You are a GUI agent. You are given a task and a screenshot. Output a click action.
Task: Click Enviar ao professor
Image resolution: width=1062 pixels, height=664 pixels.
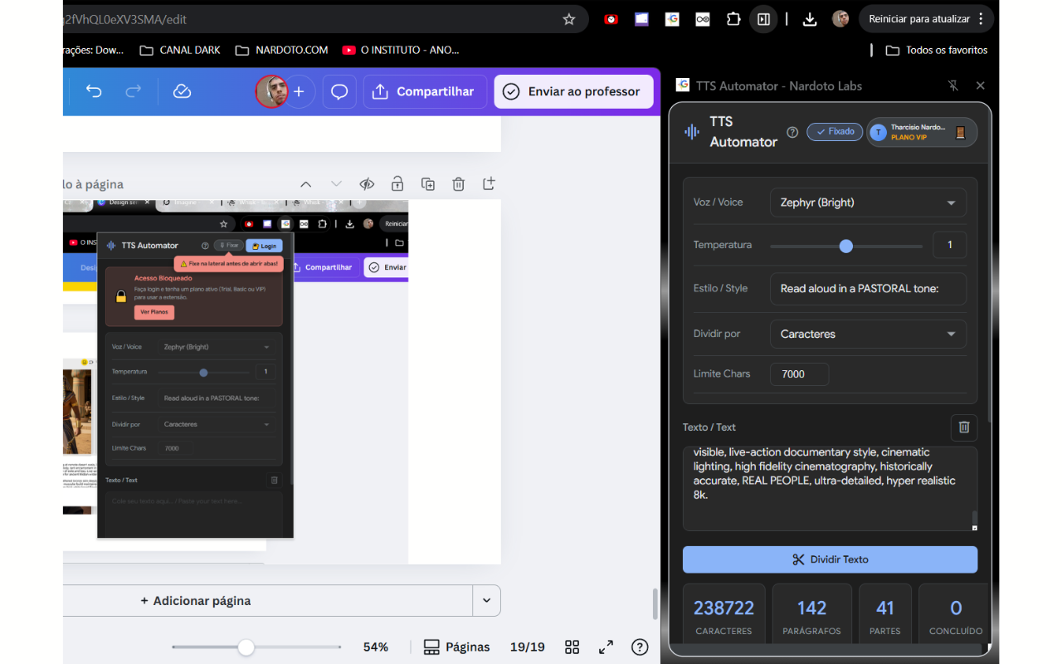pos(573,91)
